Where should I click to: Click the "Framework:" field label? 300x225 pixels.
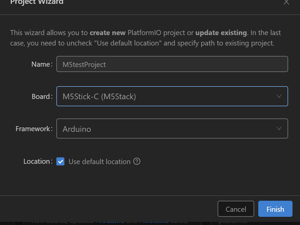point(34,128)
